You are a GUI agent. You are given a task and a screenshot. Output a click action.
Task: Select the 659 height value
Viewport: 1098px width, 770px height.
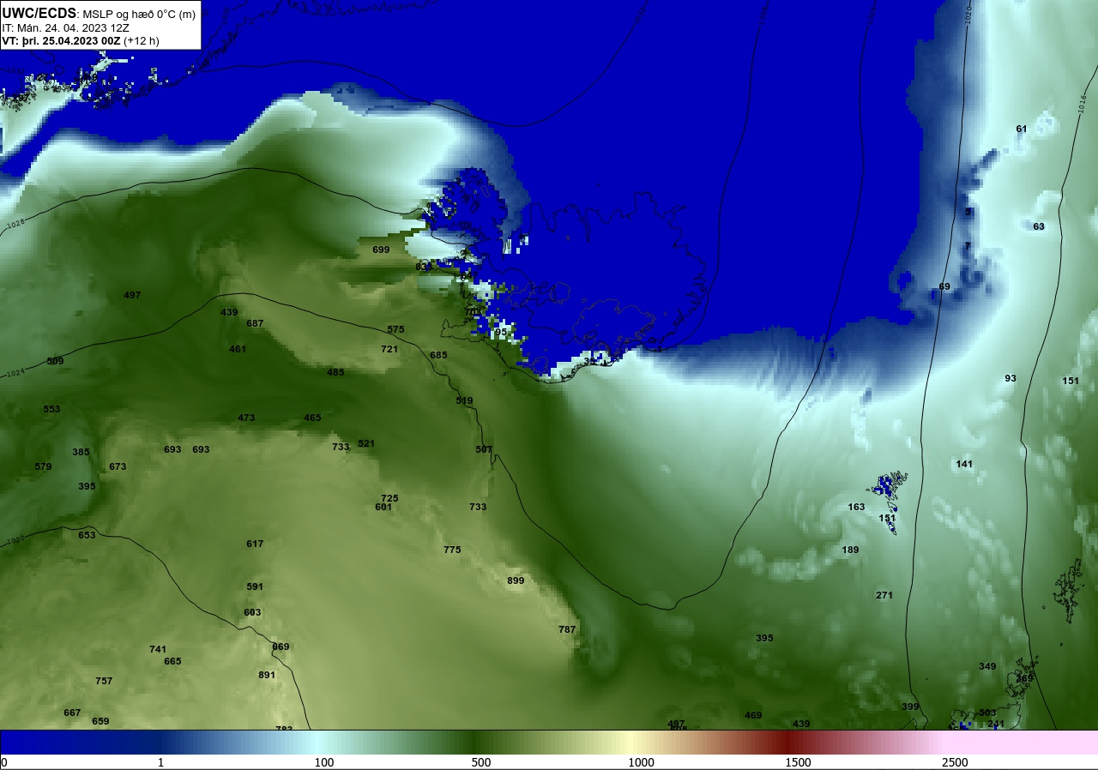click(100, 721)
